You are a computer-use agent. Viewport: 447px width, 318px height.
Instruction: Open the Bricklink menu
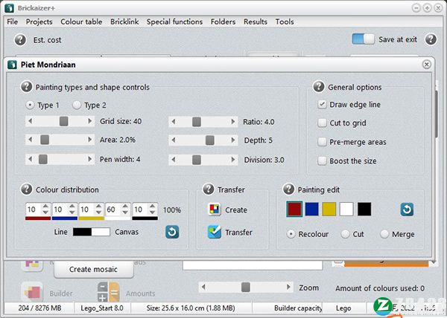(124, 22)
